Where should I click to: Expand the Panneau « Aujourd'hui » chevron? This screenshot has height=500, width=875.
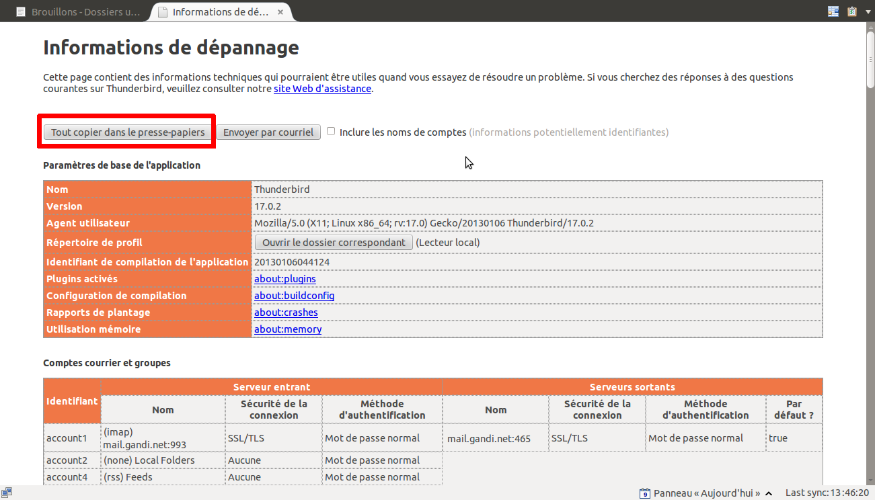point(769,493)
